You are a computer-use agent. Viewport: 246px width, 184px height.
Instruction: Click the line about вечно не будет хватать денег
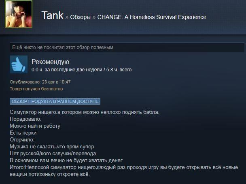tap(66, 160)
